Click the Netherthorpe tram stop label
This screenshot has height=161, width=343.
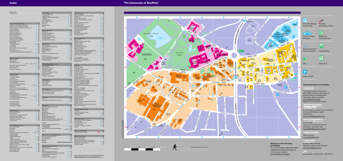251,22
